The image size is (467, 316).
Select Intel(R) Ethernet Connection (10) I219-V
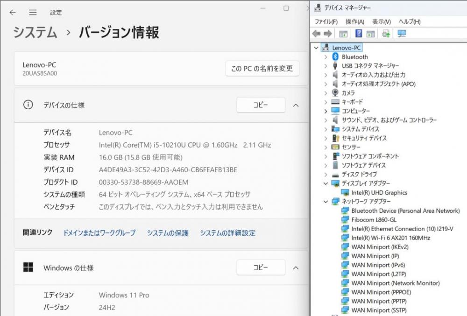click(402, 229)
